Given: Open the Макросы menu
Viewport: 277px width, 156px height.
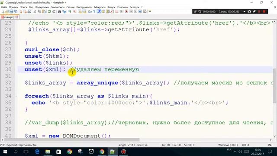Looking at the screenshot, I should click(100, 7).
